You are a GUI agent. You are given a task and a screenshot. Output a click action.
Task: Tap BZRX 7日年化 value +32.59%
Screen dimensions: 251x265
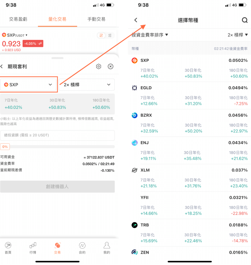(x=149, y=131)
